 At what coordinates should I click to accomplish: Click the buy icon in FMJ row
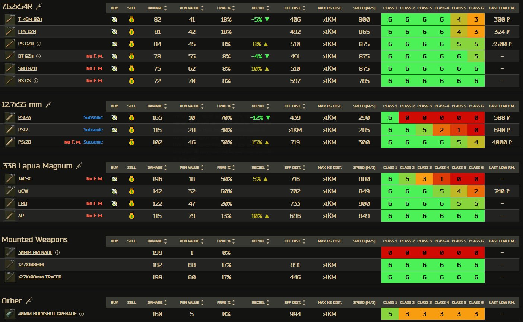(114, 203)
